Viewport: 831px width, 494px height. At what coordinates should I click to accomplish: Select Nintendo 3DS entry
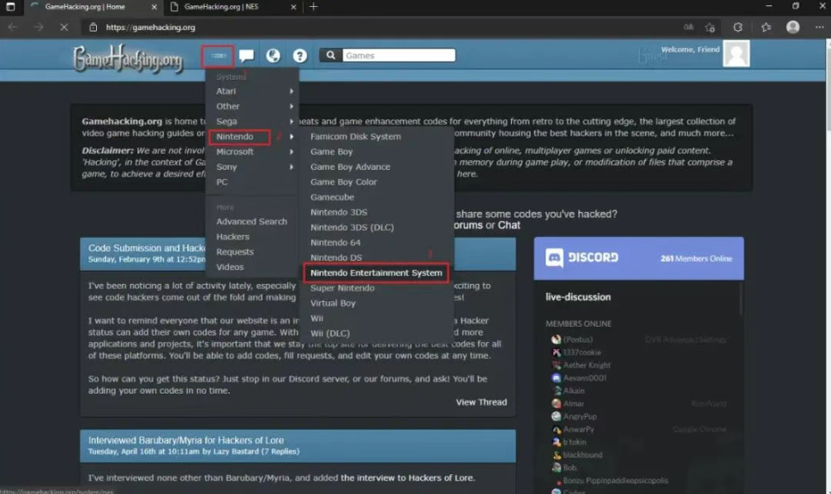pos(339,213)
